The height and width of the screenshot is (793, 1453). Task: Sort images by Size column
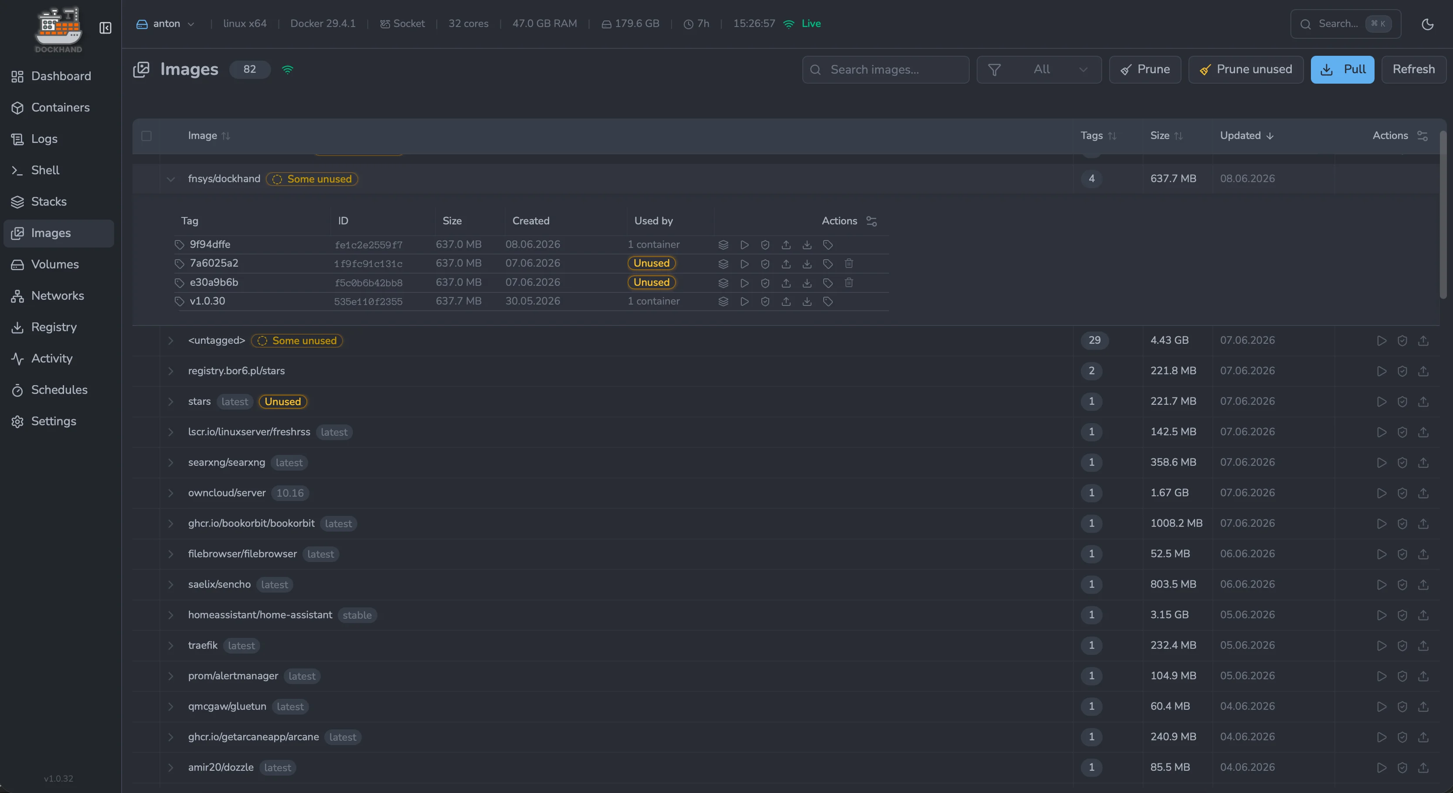[1166, 136]
